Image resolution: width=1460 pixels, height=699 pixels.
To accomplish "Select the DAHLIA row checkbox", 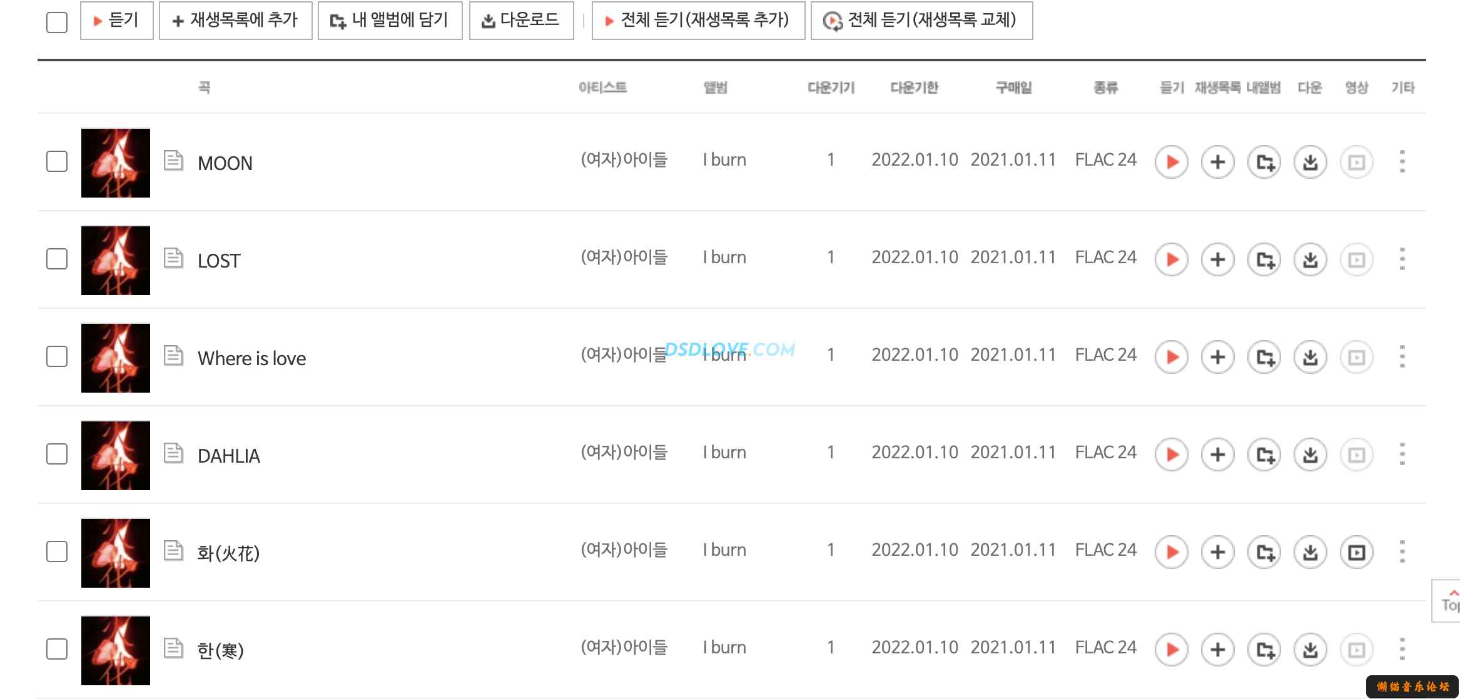I will [x=57, y=454].
